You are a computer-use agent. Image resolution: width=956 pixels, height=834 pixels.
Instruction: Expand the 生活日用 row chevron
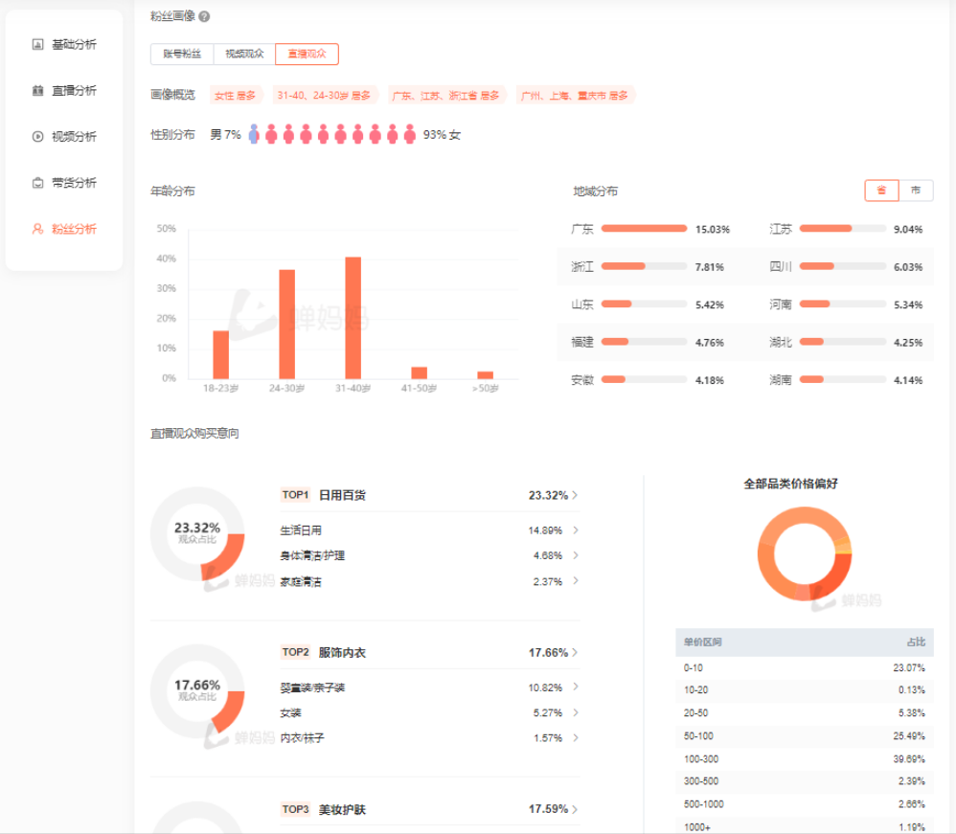point(576,530)
